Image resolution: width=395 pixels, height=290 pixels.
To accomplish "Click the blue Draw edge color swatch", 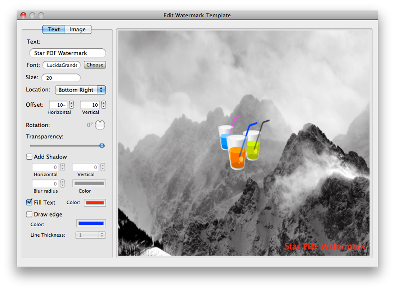I will pyautogui.click(x=91, y=223).
